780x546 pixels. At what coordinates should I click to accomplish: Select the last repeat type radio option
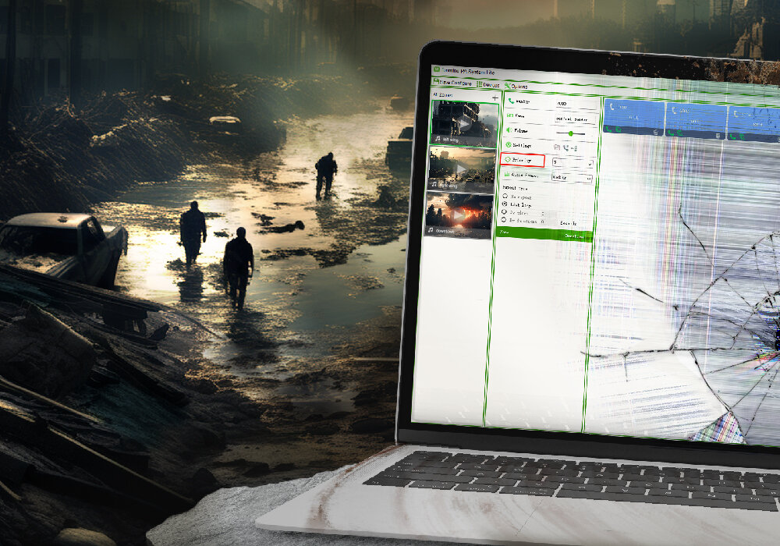click(503, 219)
